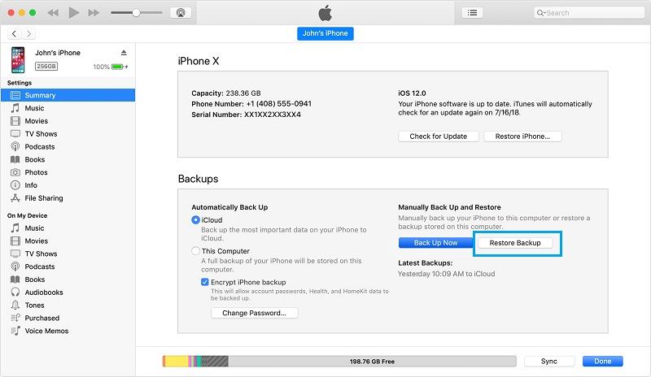
Task: Open Summary in Settings sidebar
Action: click(x=68, y=95)
